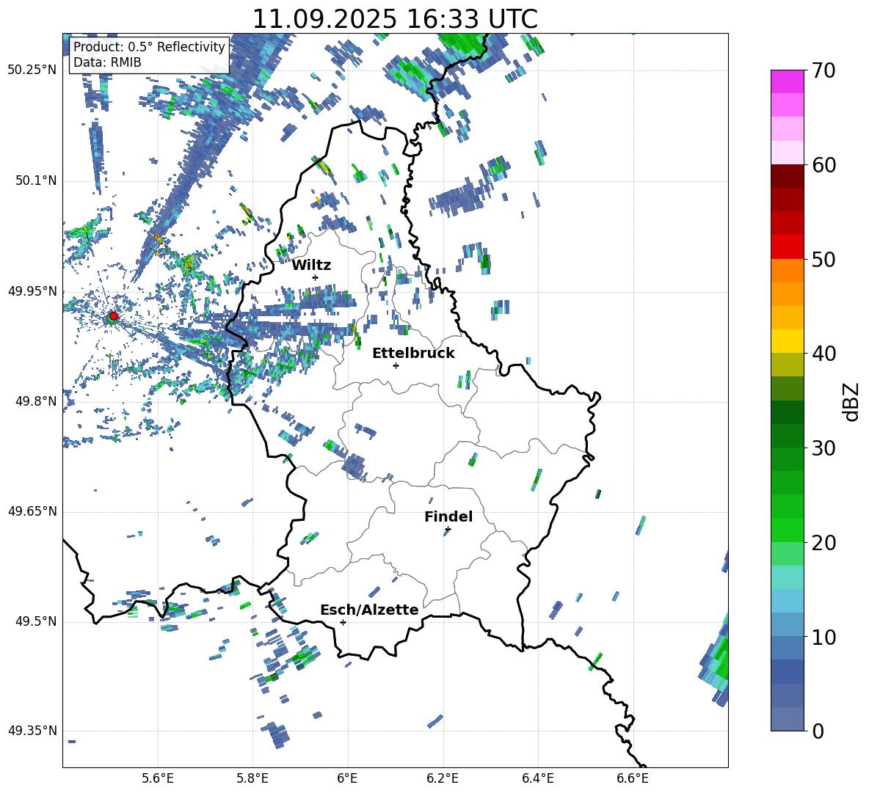This screenshot has height=793, width=869.
Task: Click the Findel station cross marker
Action: pyautogui.click(x=448, y=530)
